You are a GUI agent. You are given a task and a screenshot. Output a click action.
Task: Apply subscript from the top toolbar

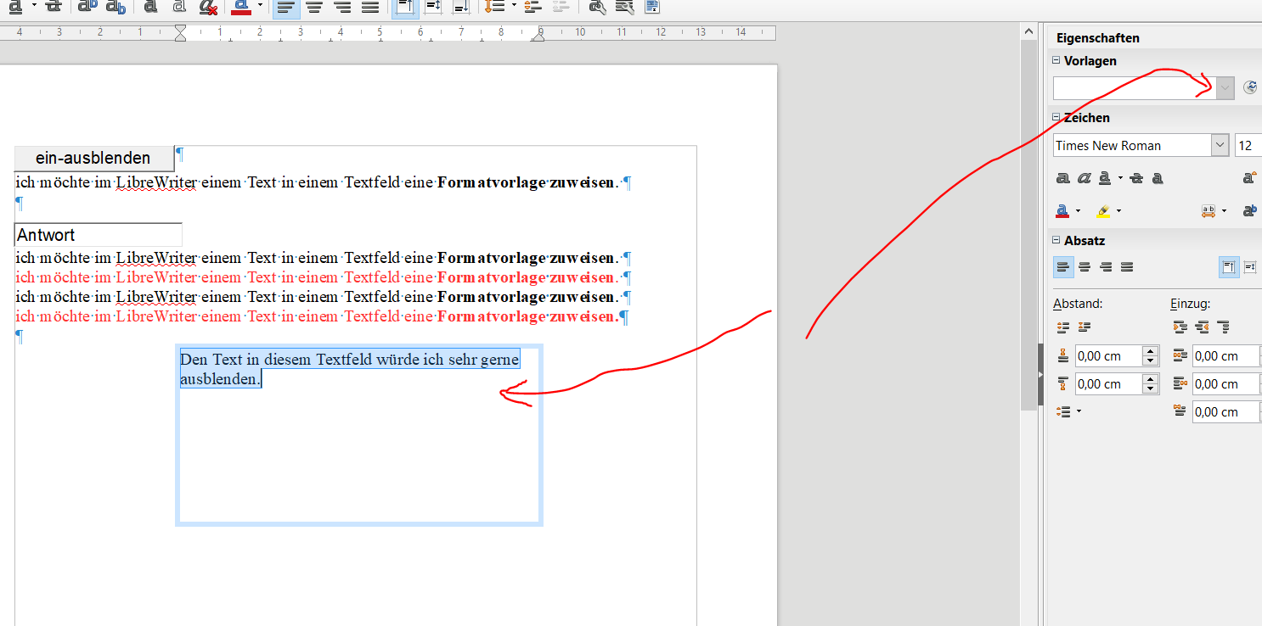115,7
